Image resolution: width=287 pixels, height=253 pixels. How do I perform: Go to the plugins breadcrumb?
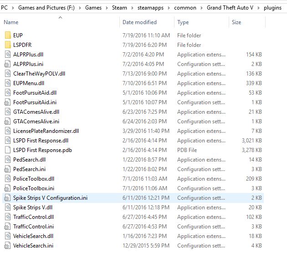pos(272,8)
